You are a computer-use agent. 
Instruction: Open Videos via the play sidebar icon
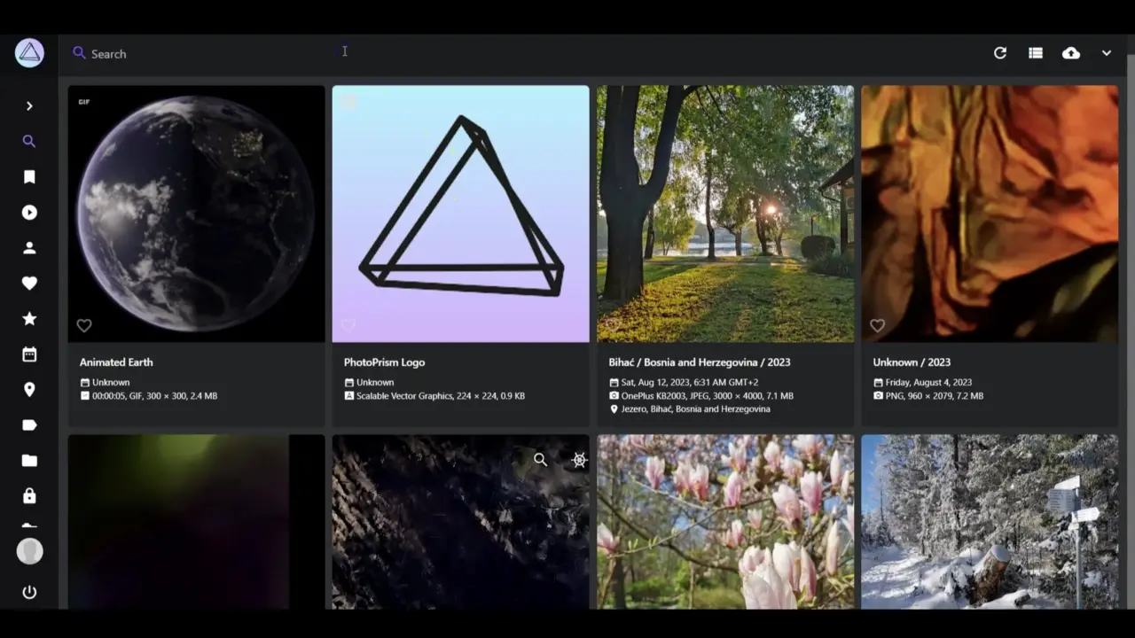click(x=29, y=213)
